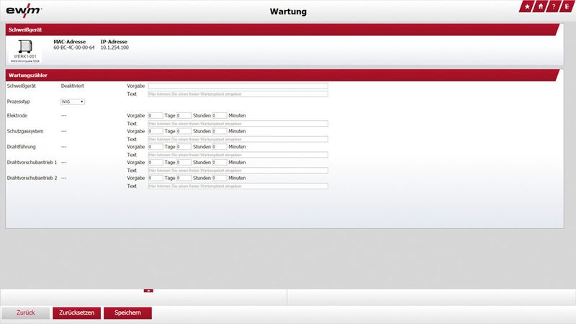The height and width of the screenshot is (324, 576).
Task: Click the ewm logo
Action: (24, 11)
